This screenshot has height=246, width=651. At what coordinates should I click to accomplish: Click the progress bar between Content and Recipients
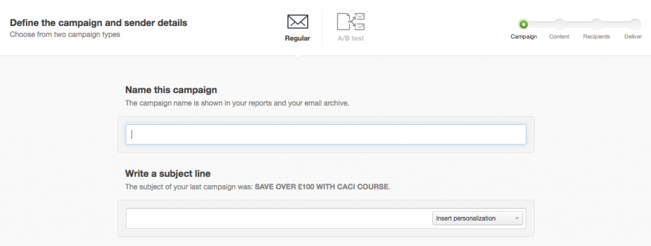click(x=578, y=25)
